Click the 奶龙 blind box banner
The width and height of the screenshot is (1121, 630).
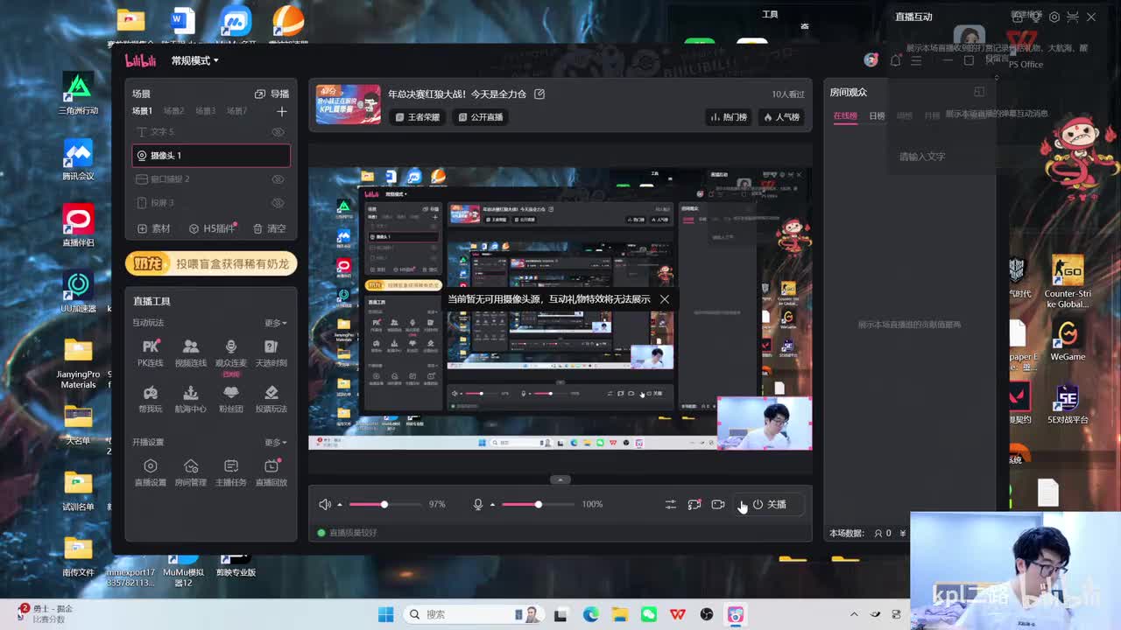pyautogui.click(x=211, y=263)
